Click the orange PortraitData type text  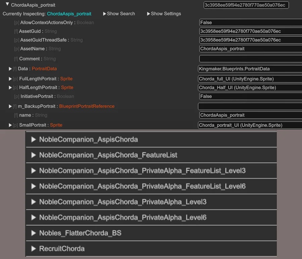point(44,69)
